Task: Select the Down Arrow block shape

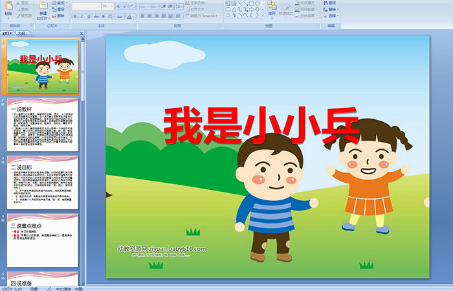Action: (257, 9)
